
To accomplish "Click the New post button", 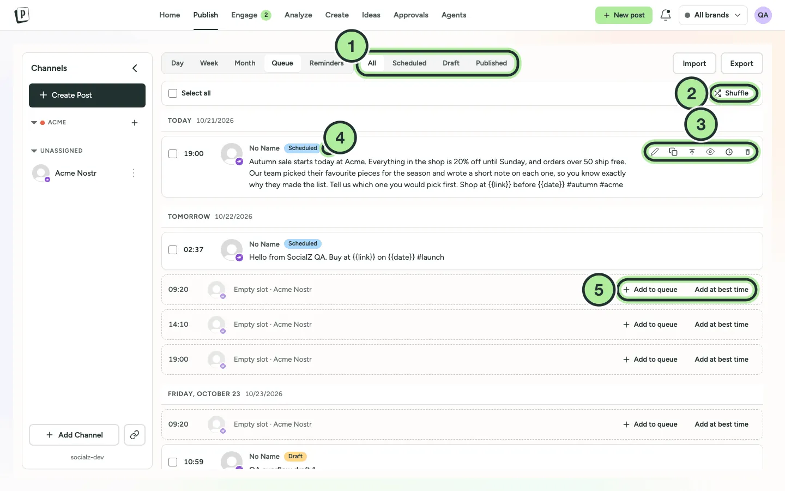I will point(624,15).
